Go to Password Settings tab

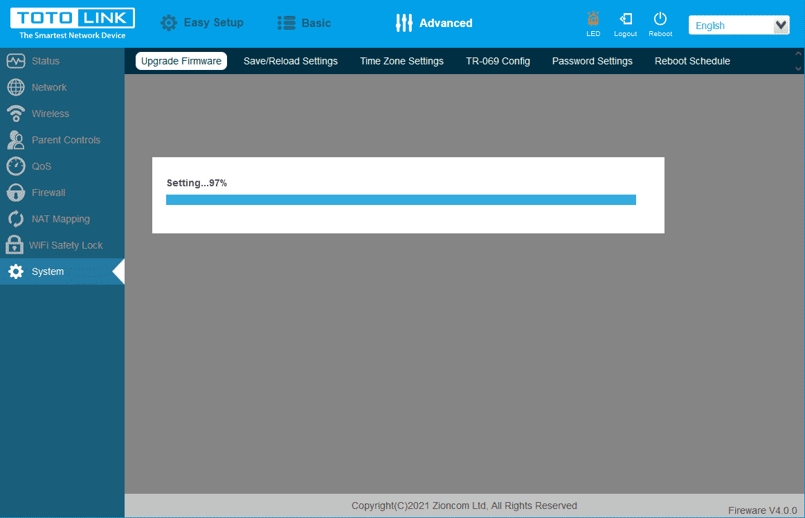(x=592, y=61)
